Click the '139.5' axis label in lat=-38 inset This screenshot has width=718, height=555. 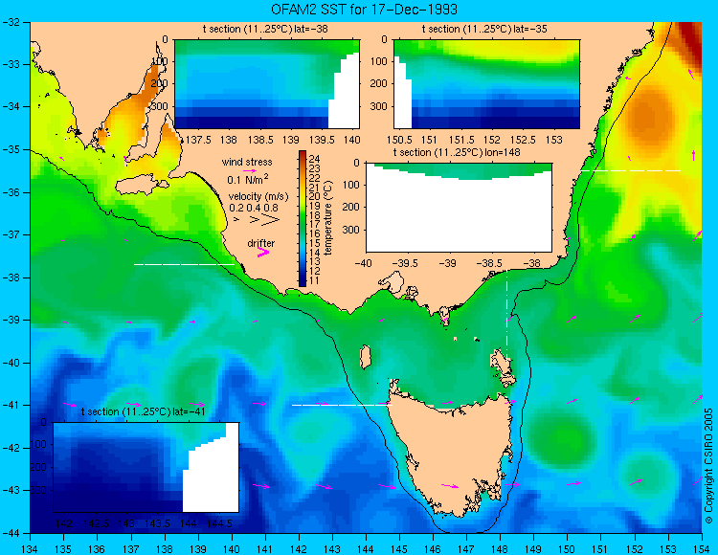[322, 140]
